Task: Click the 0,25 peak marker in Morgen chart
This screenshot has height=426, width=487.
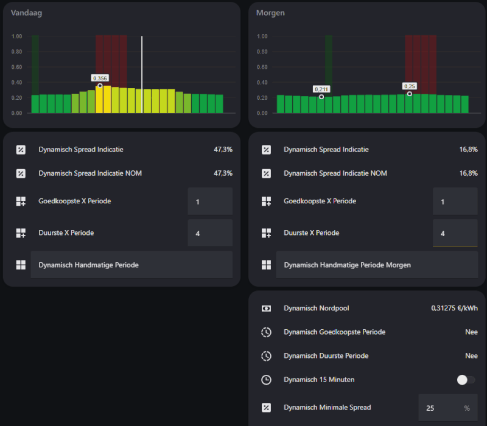Action: pyautogui.click(x=410, y=94)
